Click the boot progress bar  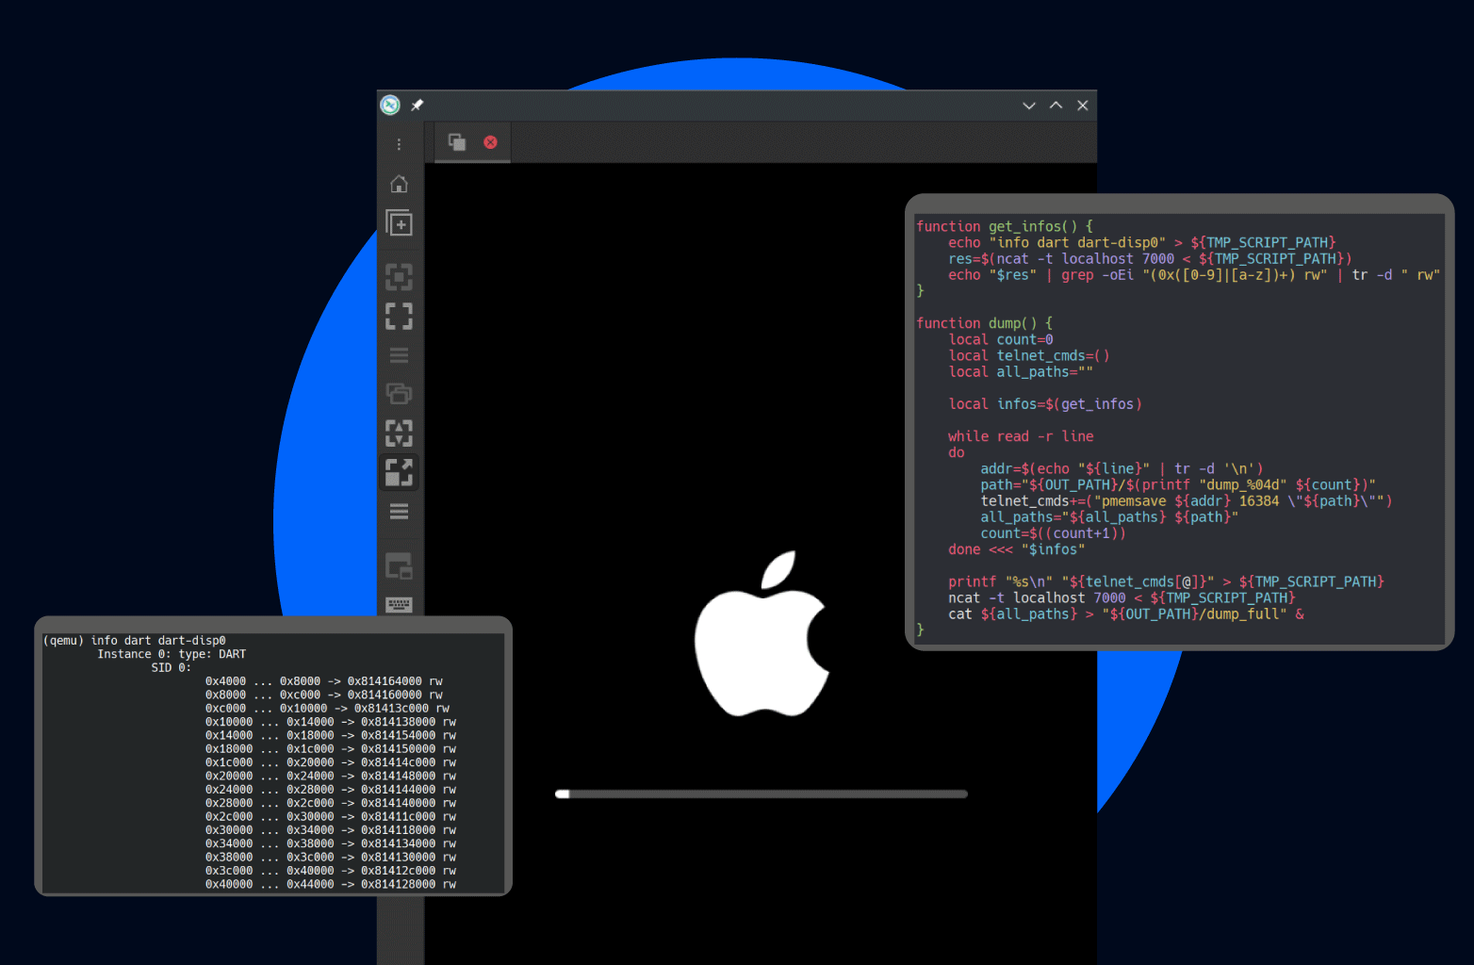point(761,794)
